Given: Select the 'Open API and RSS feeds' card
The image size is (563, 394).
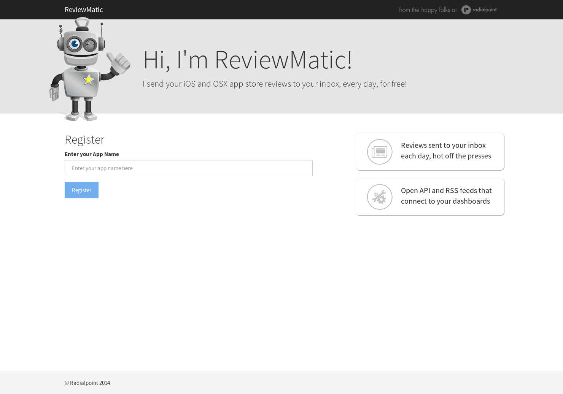Looking at the screenshot, I should 430,196.
